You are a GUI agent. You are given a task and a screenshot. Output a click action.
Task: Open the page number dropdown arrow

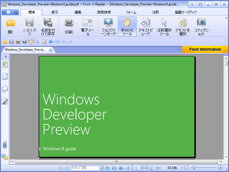[102, 168]
